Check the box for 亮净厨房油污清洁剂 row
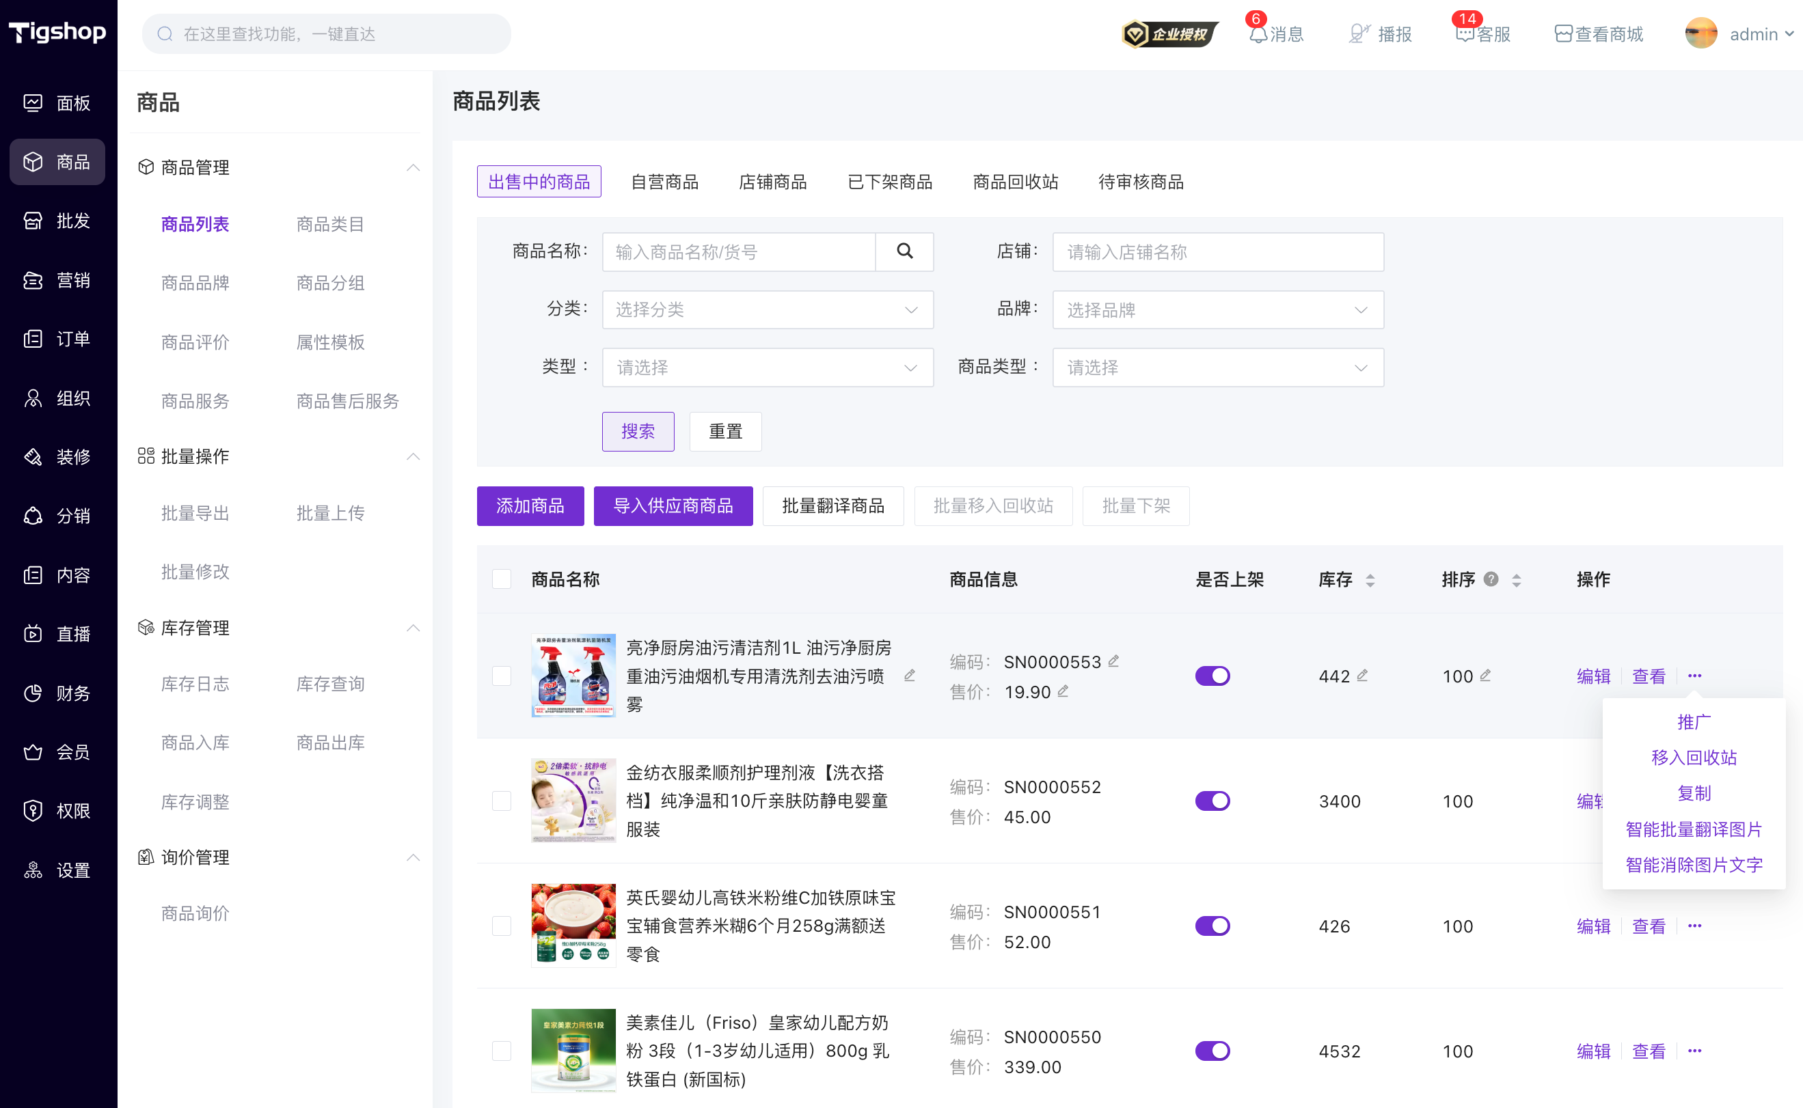This screenshot has height=1108, width=1803. click(502, 676)
